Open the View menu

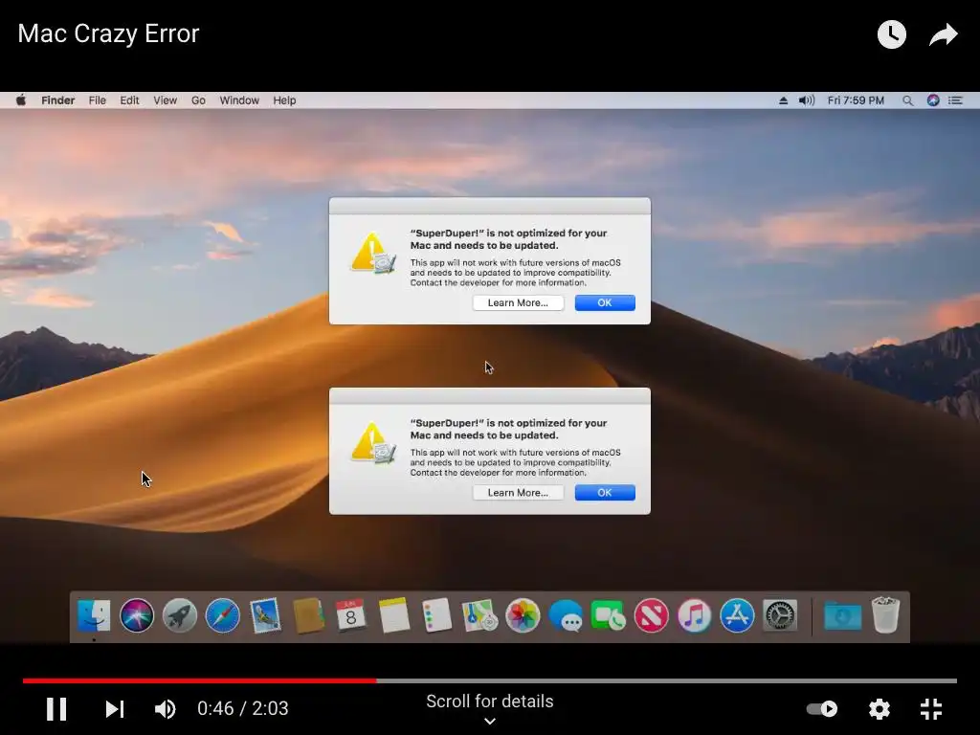pyautogui.click(x=165, y=100)
